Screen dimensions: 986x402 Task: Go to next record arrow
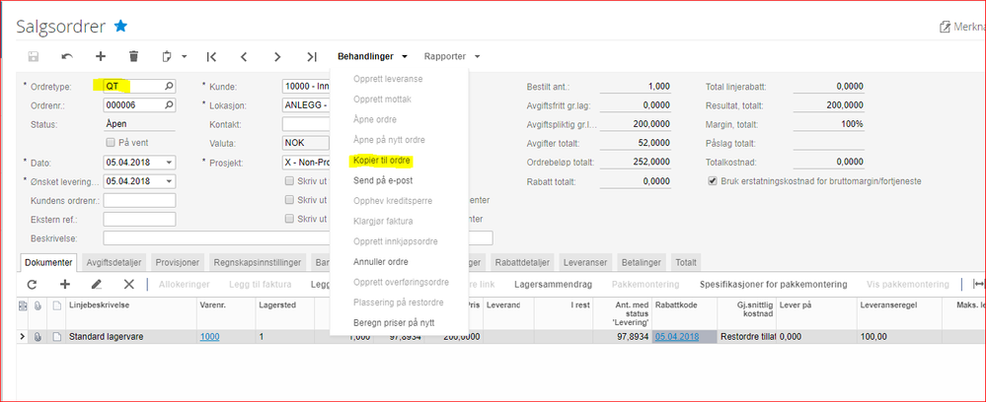click(277, 56)
